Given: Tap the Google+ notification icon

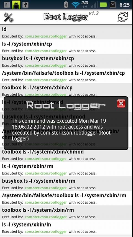Looking at the screenshot, I should coord(7,5).
